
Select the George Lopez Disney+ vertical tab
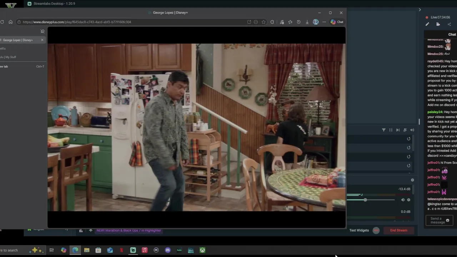point(22,40)
